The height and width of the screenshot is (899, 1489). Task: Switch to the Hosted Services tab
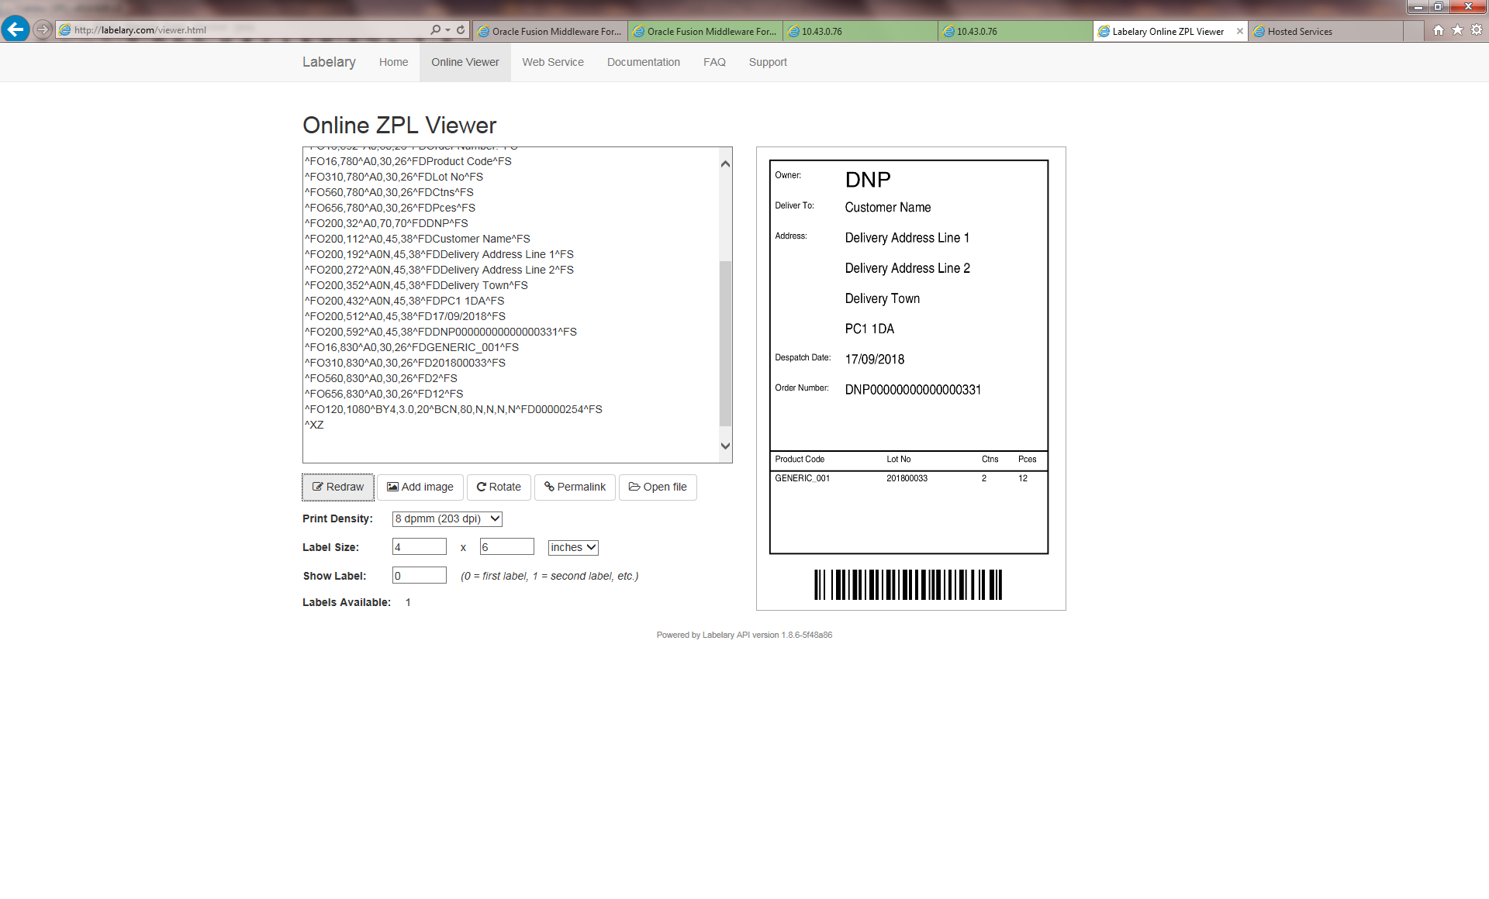pyautogui.click(x=1325, y=31)
